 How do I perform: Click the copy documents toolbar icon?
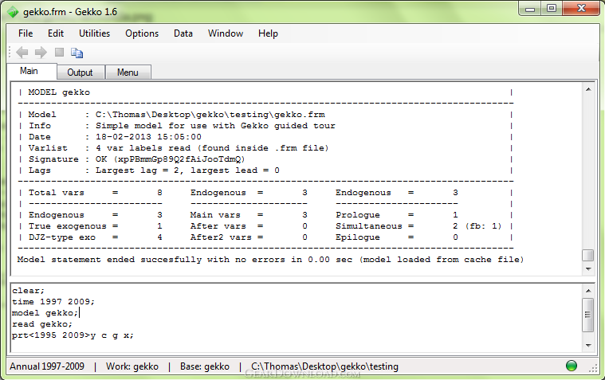(77, 53)
